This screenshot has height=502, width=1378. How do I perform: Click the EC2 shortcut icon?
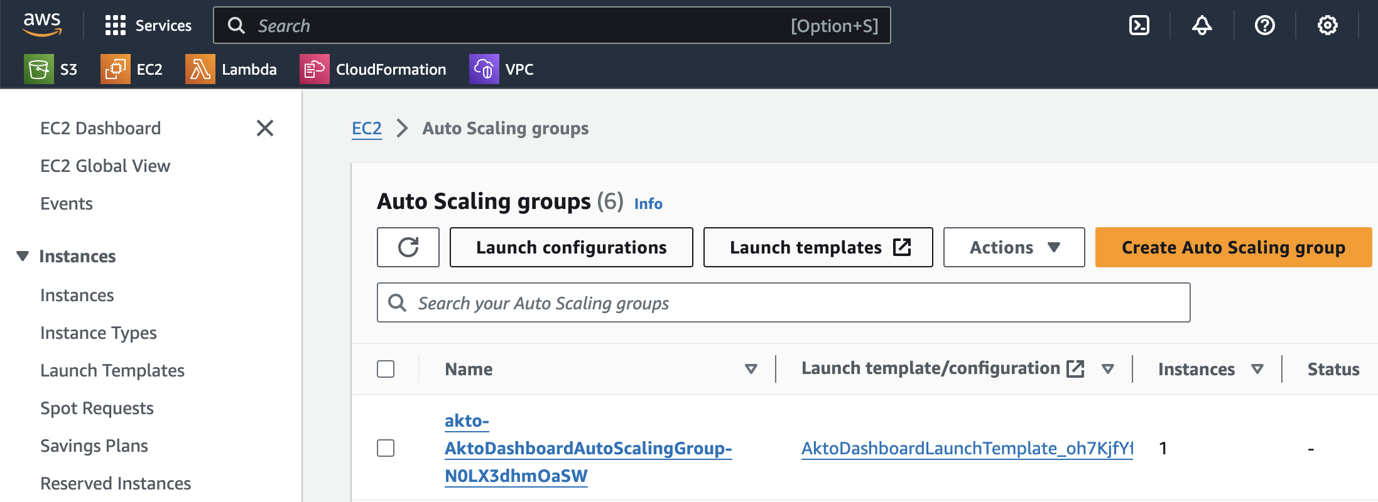point(116,69)
